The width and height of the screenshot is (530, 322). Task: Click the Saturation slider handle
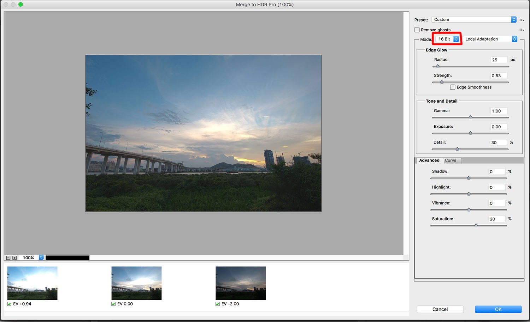(x=476, y=225)
